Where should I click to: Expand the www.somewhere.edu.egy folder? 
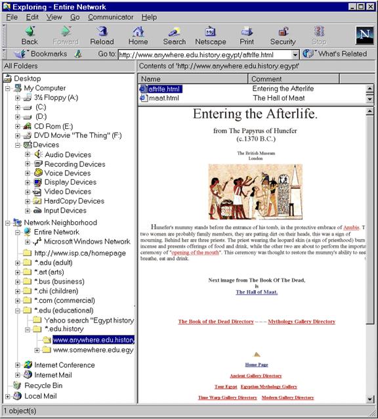(x=37, y=350)
